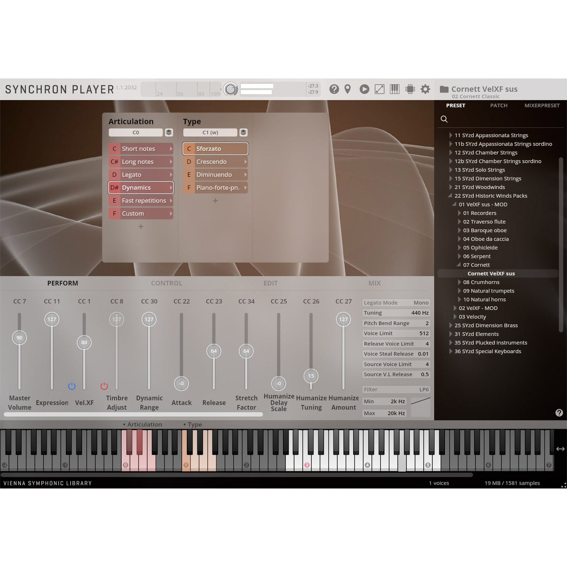Toggle the red Timbre Adjust power button
This screenshot has height=567, width=567.
click(104, 386)
